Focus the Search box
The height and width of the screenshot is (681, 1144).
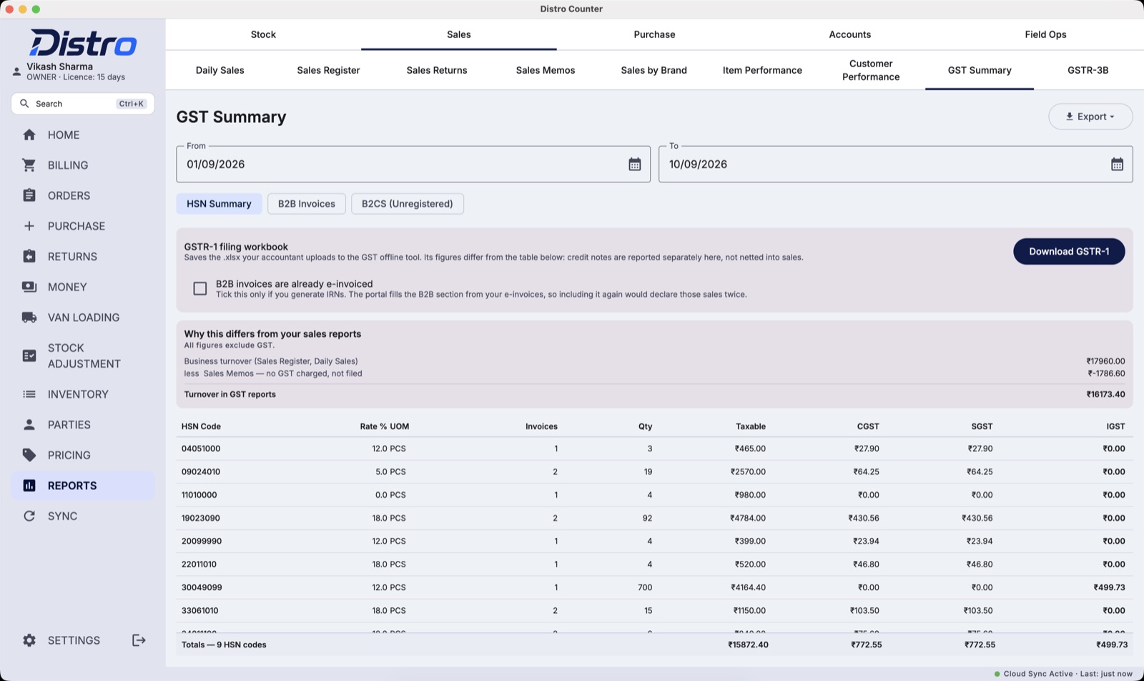[83, 104]
